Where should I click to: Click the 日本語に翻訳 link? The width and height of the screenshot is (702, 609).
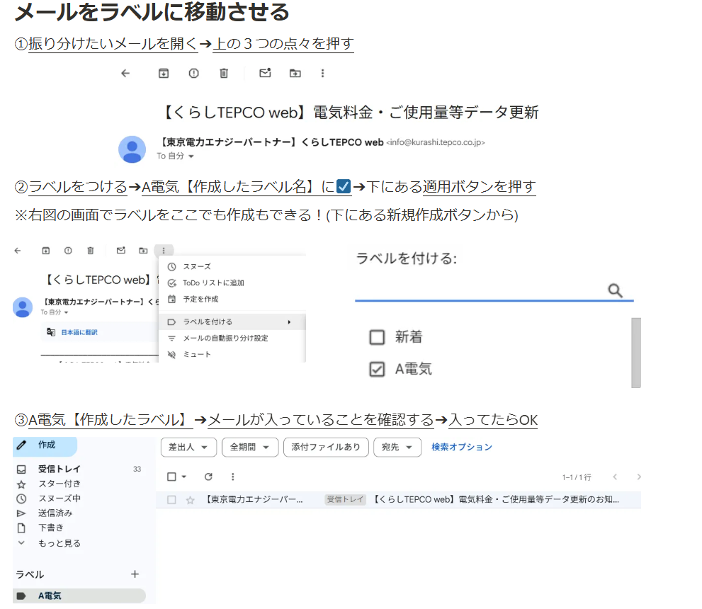(x=79, y=332)
